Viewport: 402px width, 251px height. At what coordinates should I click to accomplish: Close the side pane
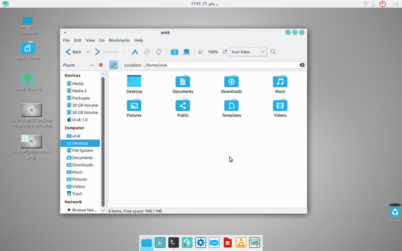pos(100,65)
